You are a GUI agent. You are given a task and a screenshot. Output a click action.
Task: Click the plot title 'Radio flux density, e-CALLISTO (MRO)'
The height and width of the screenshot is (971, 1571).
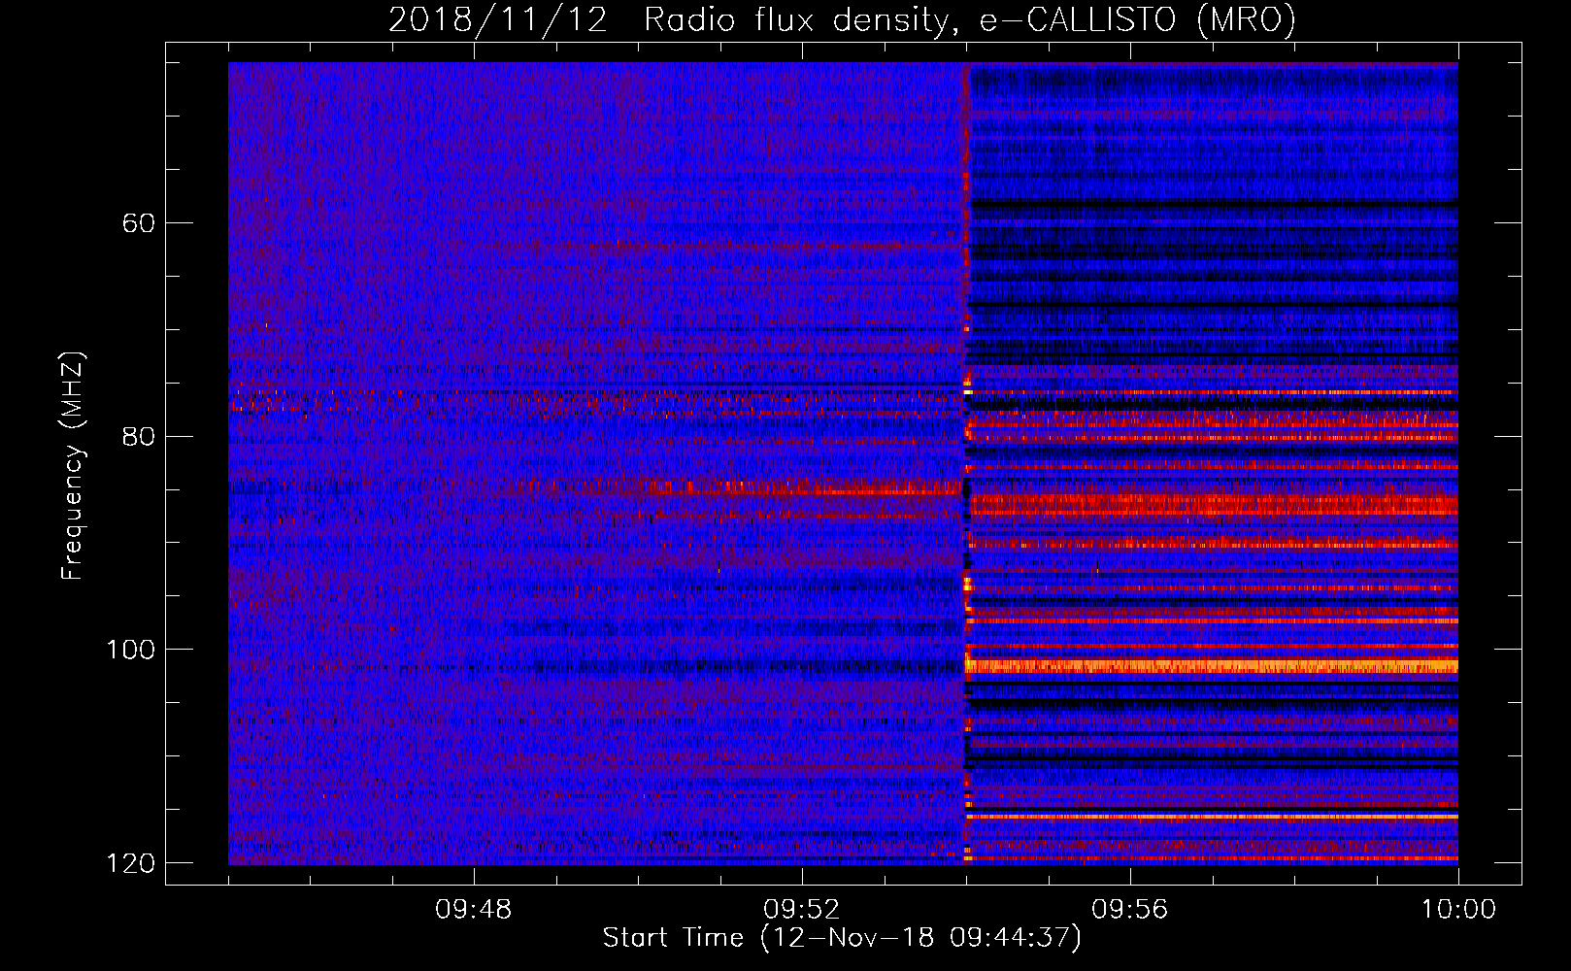969,19
